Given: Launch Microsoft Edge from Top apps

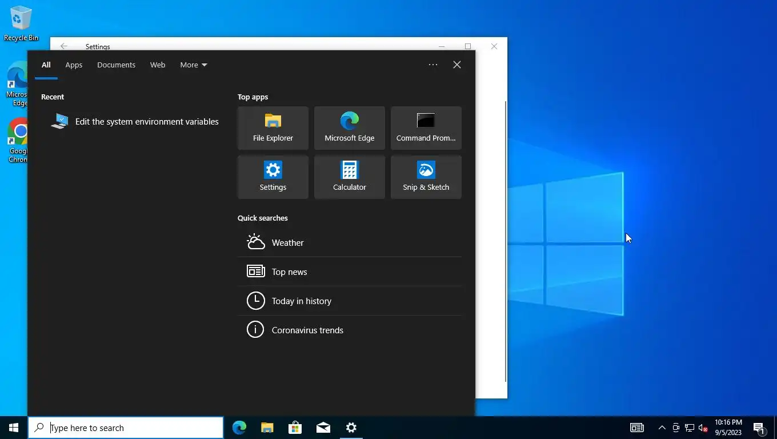Looking at the screenshot, I should point(350,128).
